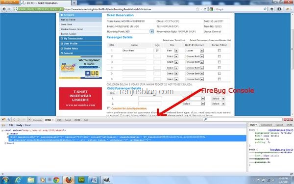Select the IRCTC Ticket Reservation tab
The image size is (294, 184).
tap(46, 3)
